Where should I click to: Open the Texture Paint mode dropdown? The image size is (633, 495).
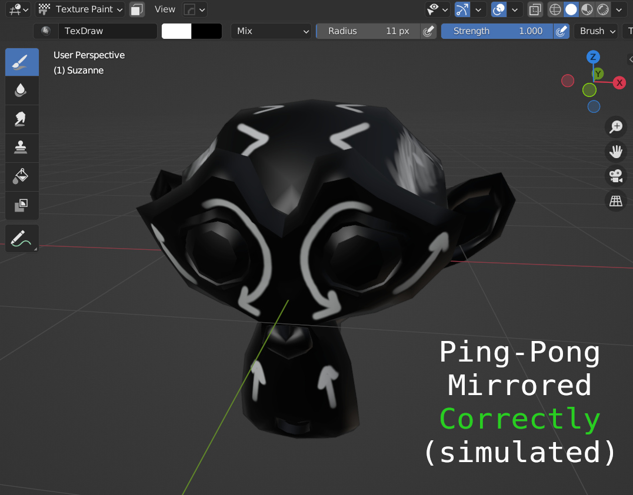click(x=81, y=9)
